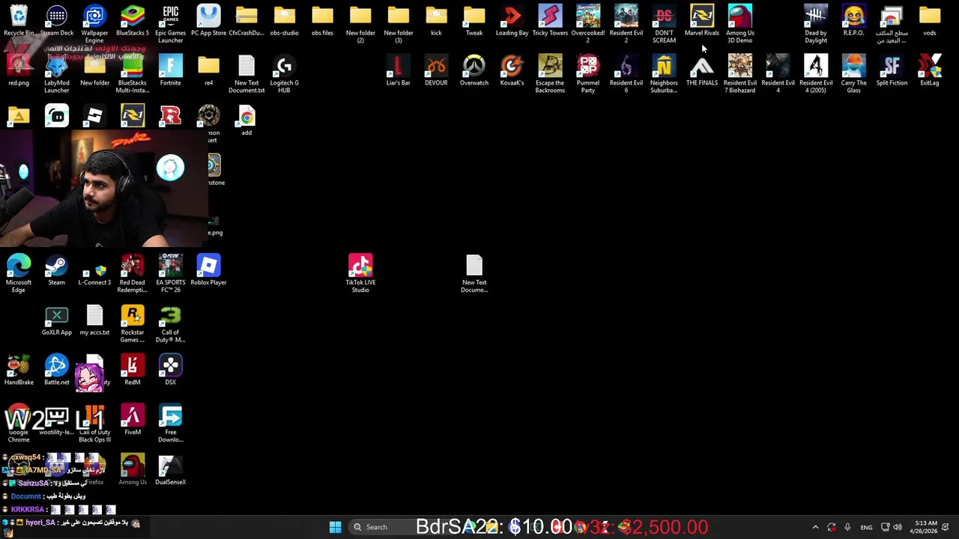Open the GoXLR App shortcut
The height and width of the screenshot is (539, 959).
(x=57, y=320)
